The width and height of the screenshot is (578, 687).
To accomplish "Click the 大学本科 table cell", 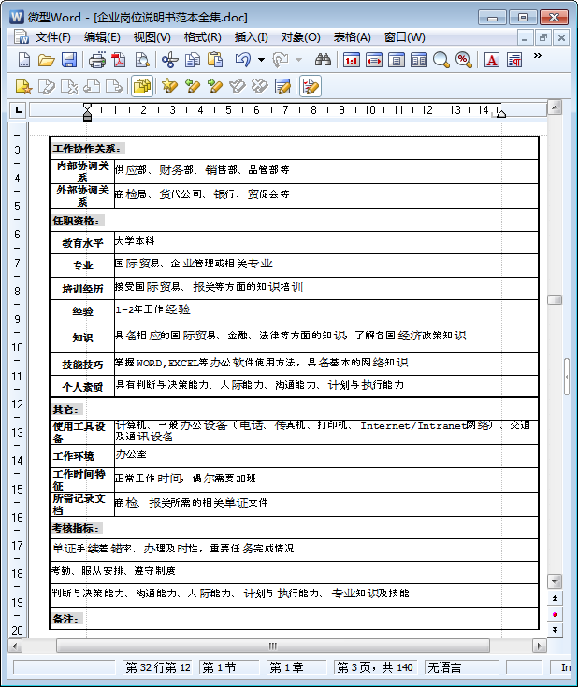I will coord(326,243).
